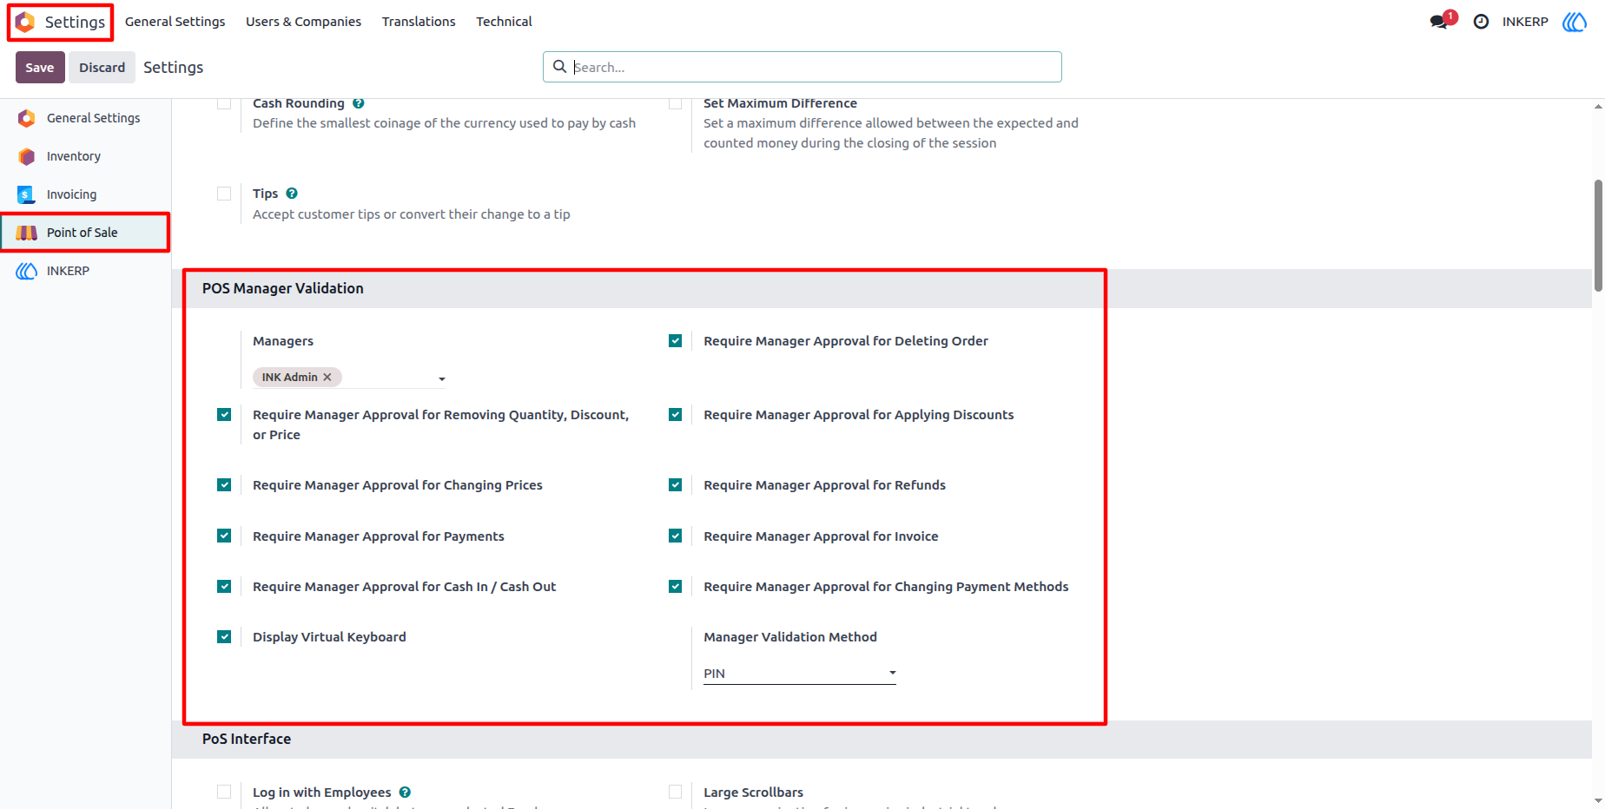Open the conversations chat bubble icon

(x=1439, y=22)
